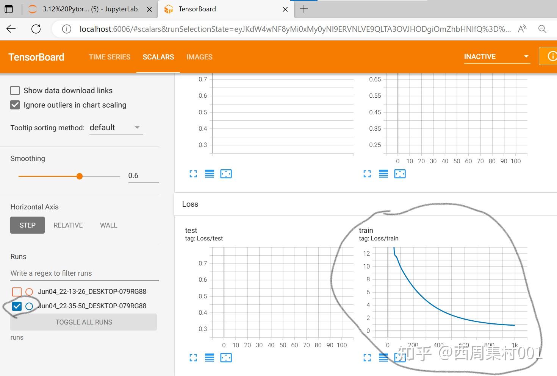Viewport: 557px width, 376px height.
Task: Open the INACTIVE plugins dropdown
Action: click(497, 56)
